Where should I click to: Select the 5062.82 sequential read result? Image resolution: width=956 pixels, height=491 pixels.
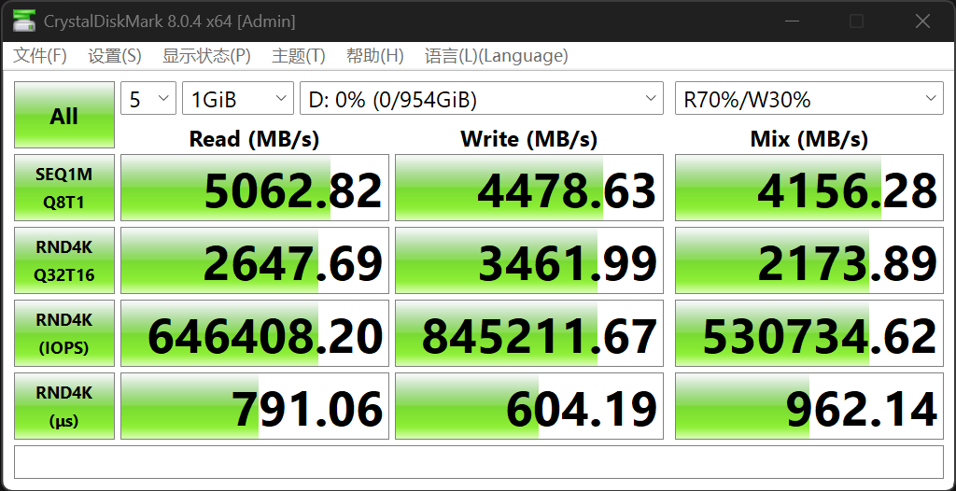[255, 188]
